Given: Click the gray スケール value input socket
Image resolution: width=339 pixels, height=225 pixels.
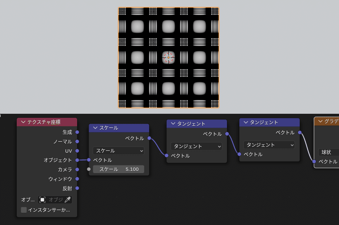Looking at the screenshot, I should coord(89,169).
